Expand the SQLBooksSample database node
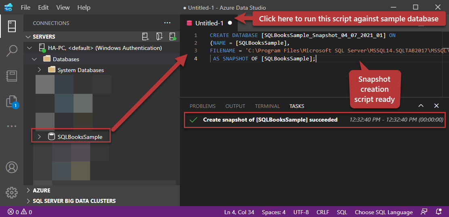The height and width of the screenshot is (217, 449). point(40,137)
